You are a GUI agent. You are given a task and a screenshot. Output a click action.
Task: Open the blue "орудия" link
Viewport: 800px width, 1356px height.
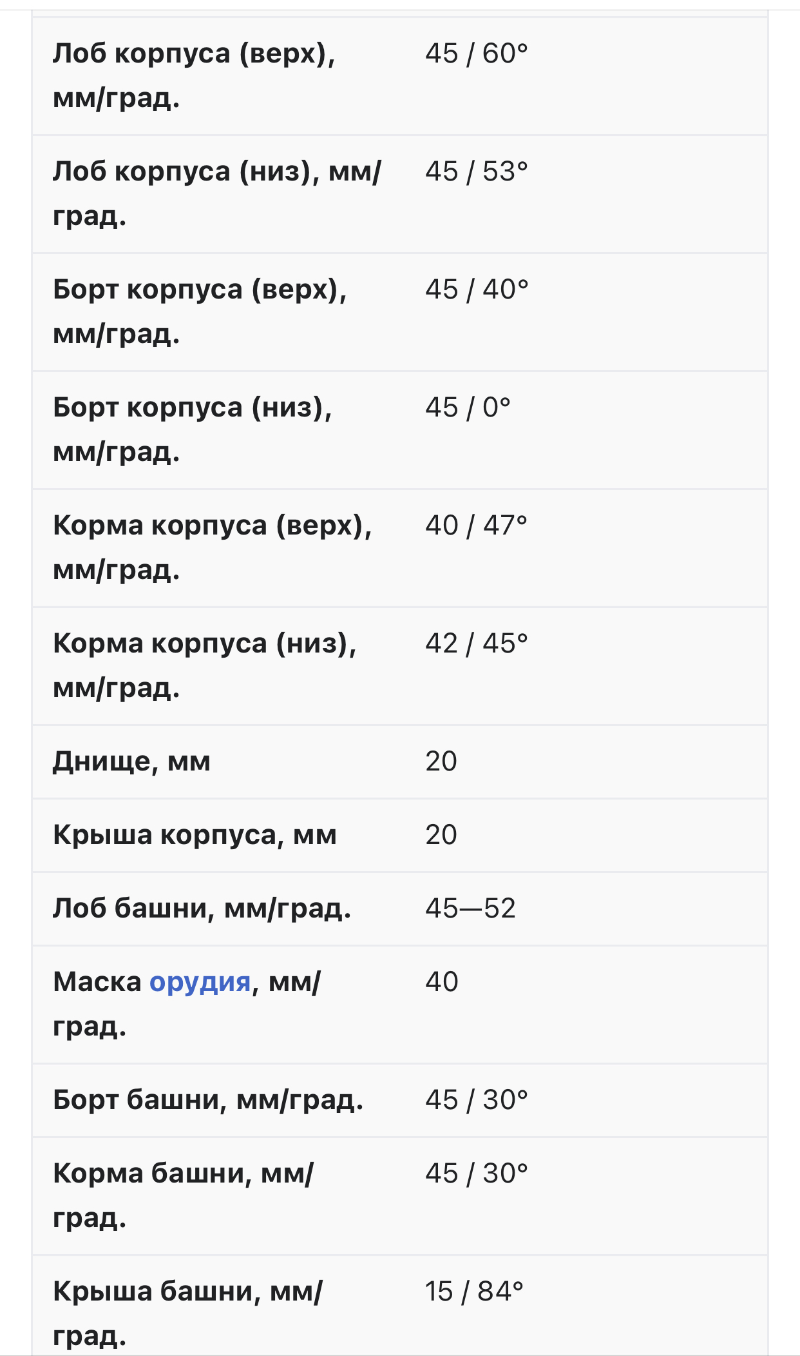click(x=200, y=982)
